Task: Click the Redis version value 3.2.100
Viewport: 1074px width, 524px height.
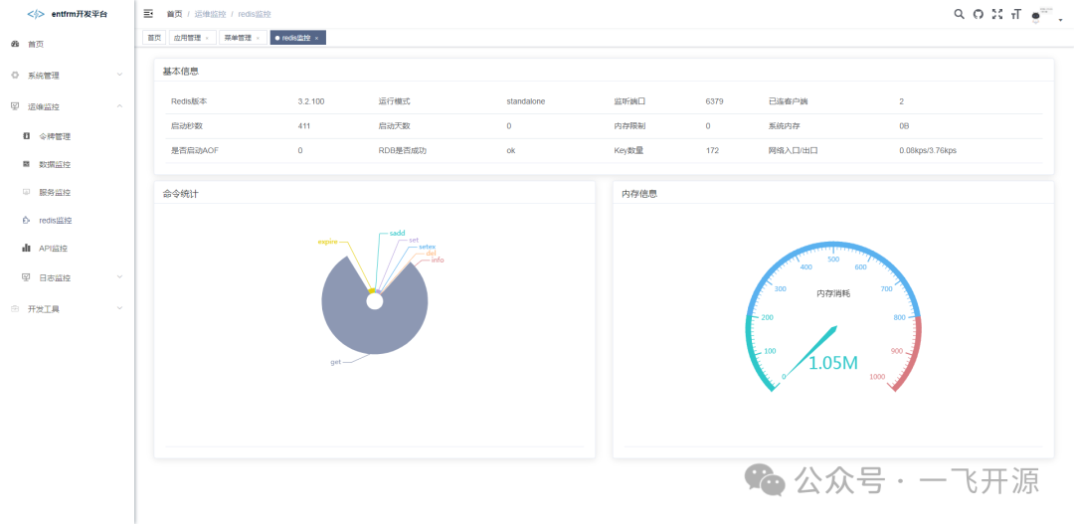Action: click(x=311, y=101)
